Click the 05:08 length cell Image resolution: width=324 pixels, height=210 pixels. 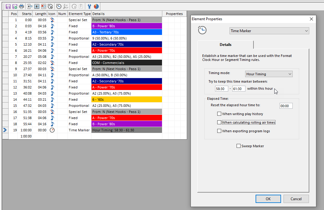[40, 57]
